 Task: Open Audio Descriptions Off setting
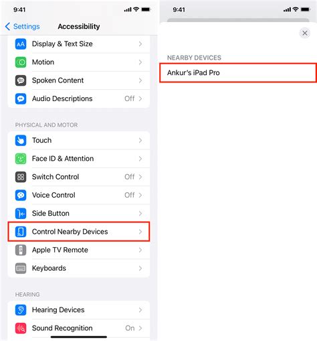tap(79, 98)
